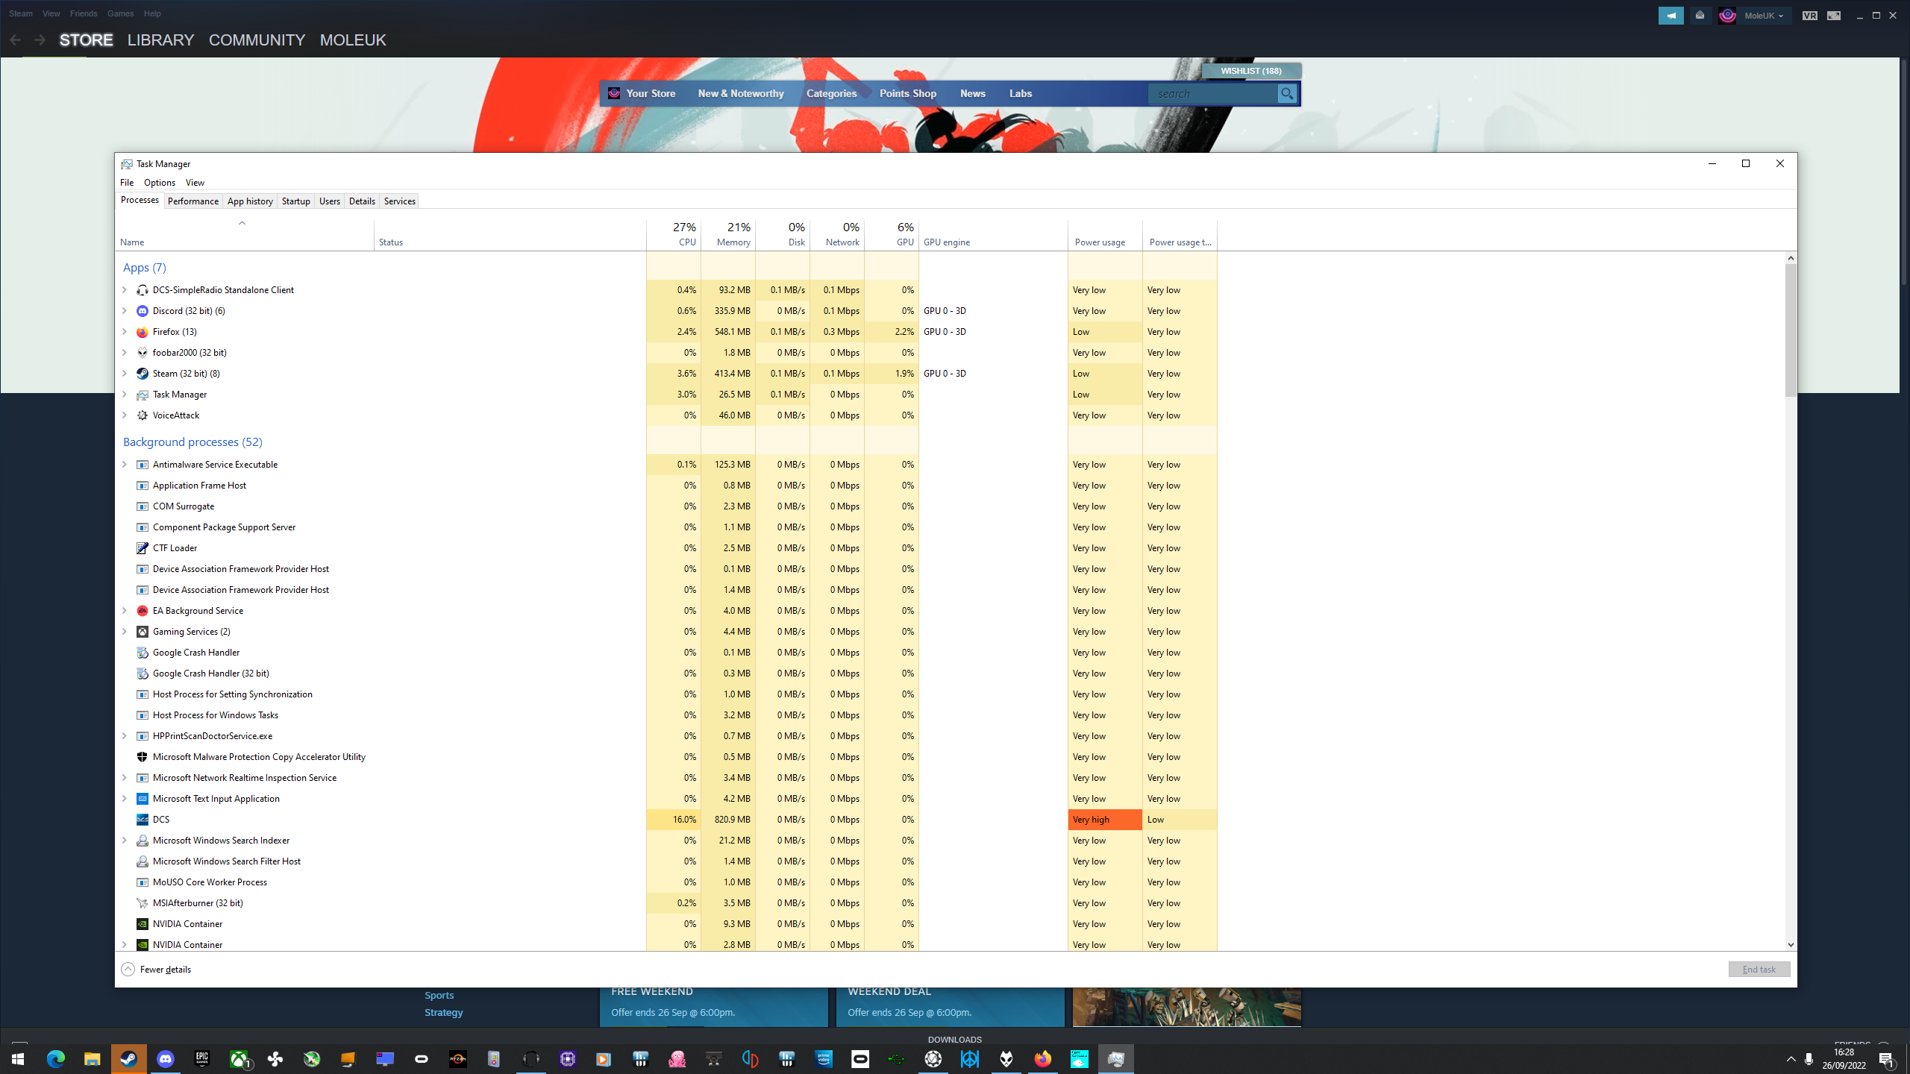Image resolution: width=1910 pixels, height=1074 pixels.
Task: Open the Services tab
Action: [x=399, y=201]
